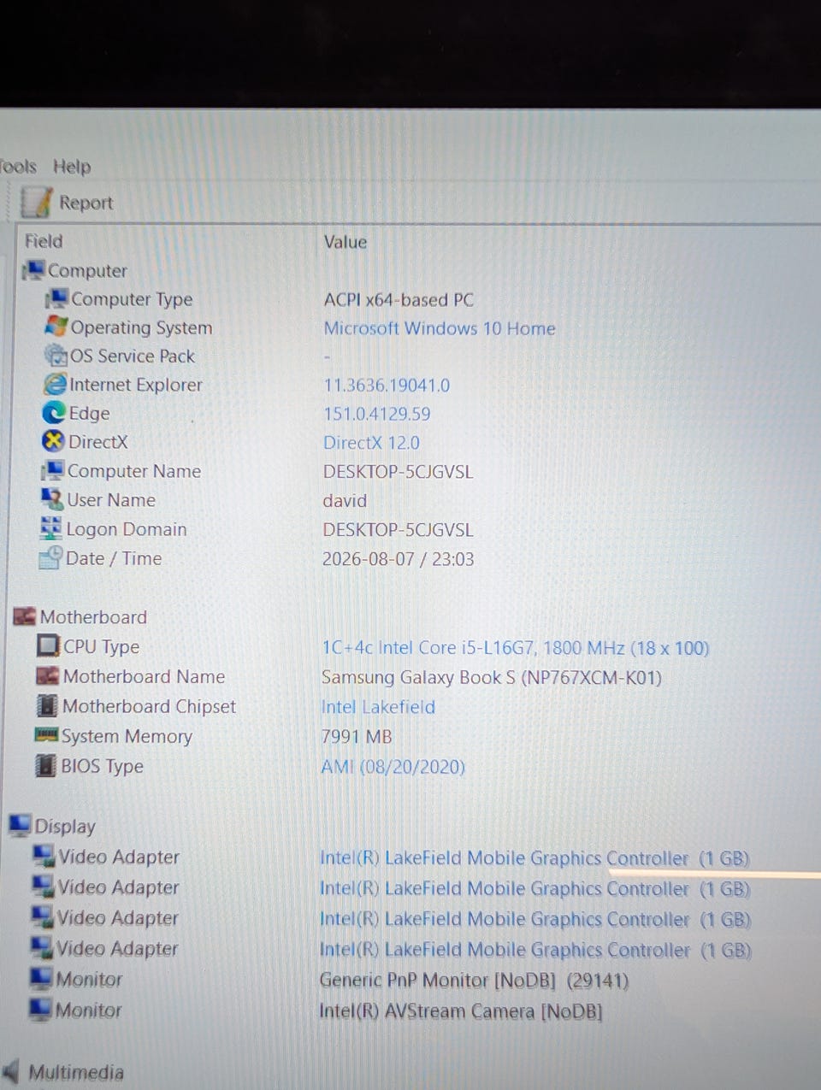Image resolution: width=821 pixels, height=1090 pixels.
Task: Click the Edge browser icon
Action: click(55, 413)
